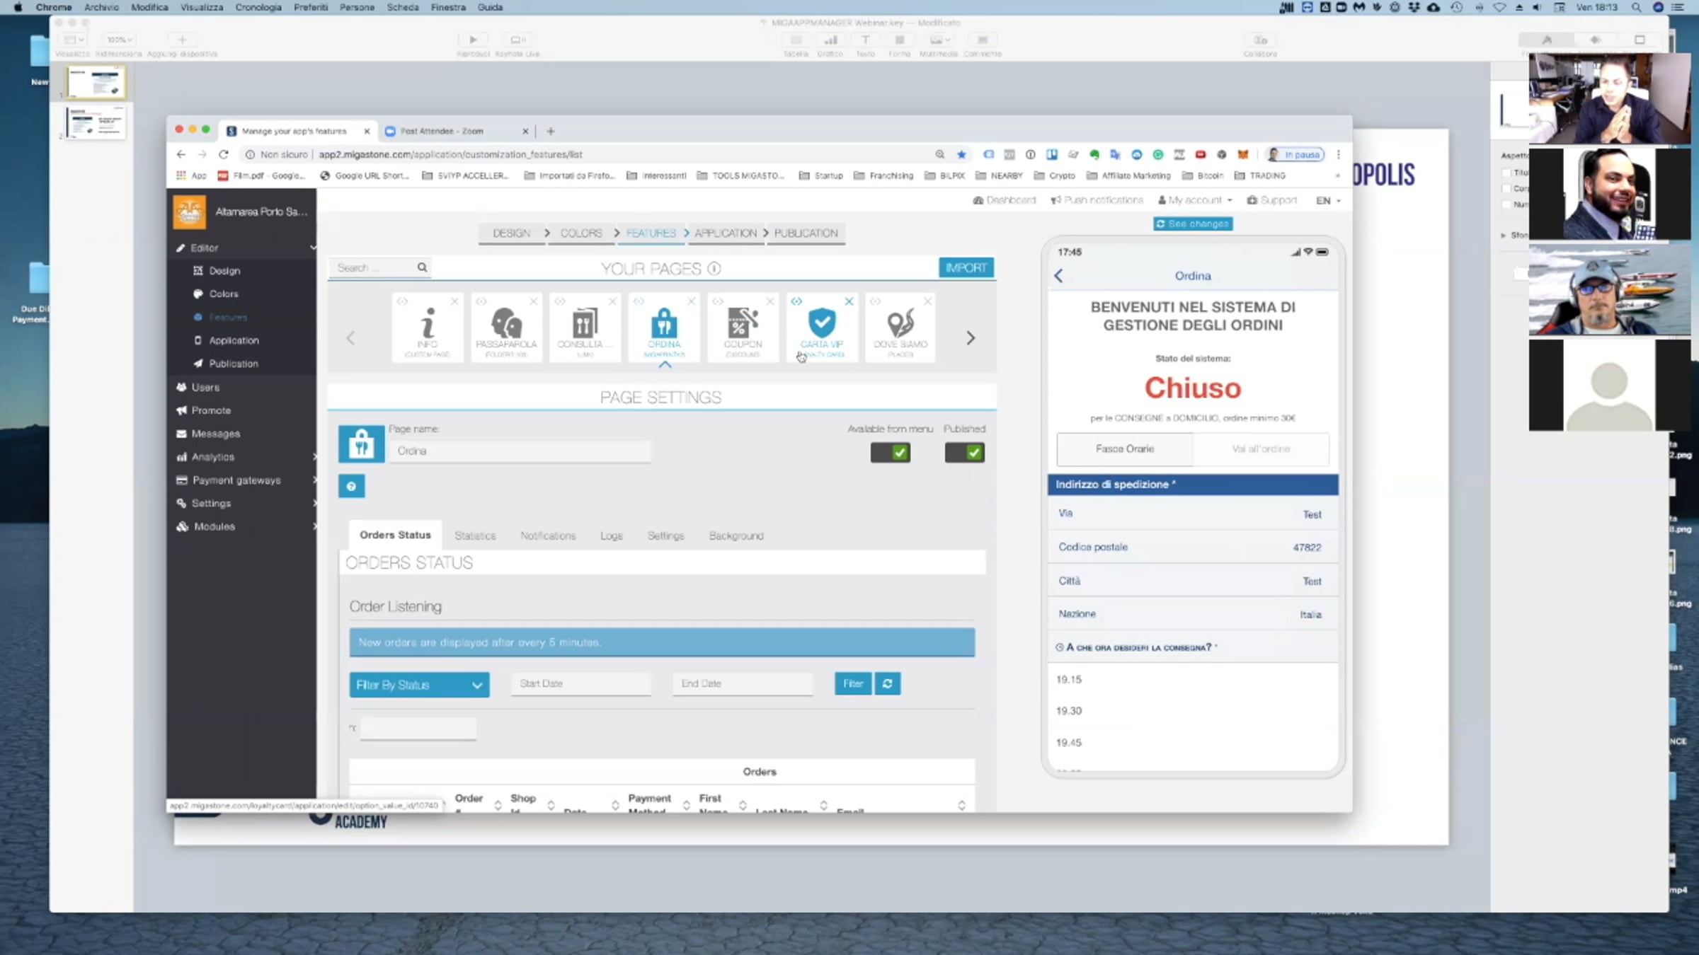1699x955 pixels.
Task: Go to the COLORS step
Action: point(581,233)
